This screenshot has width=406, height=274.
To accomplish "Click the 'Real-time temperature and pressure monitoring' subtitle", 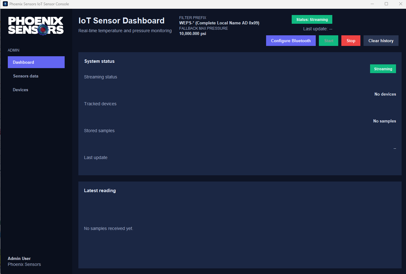I will tap(125, 31).
